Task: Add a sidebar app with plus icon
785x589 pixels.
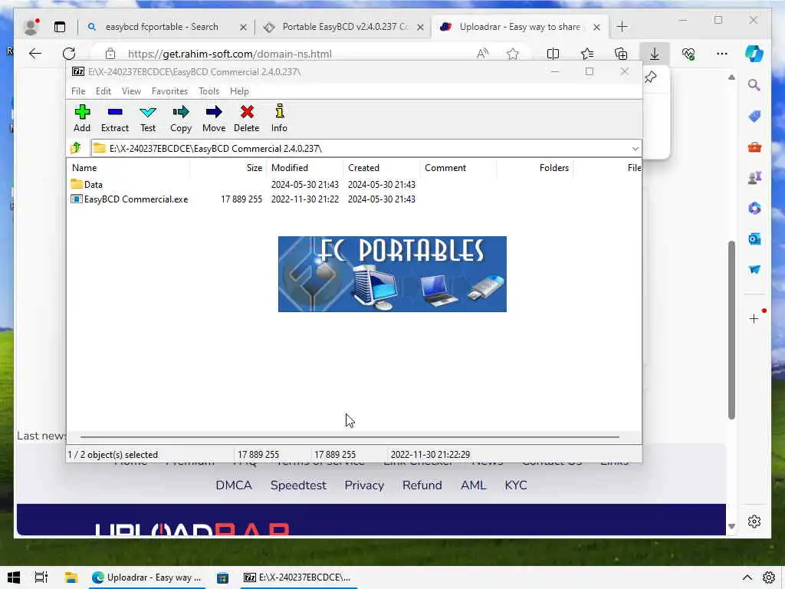Action: tap(754, 318)
